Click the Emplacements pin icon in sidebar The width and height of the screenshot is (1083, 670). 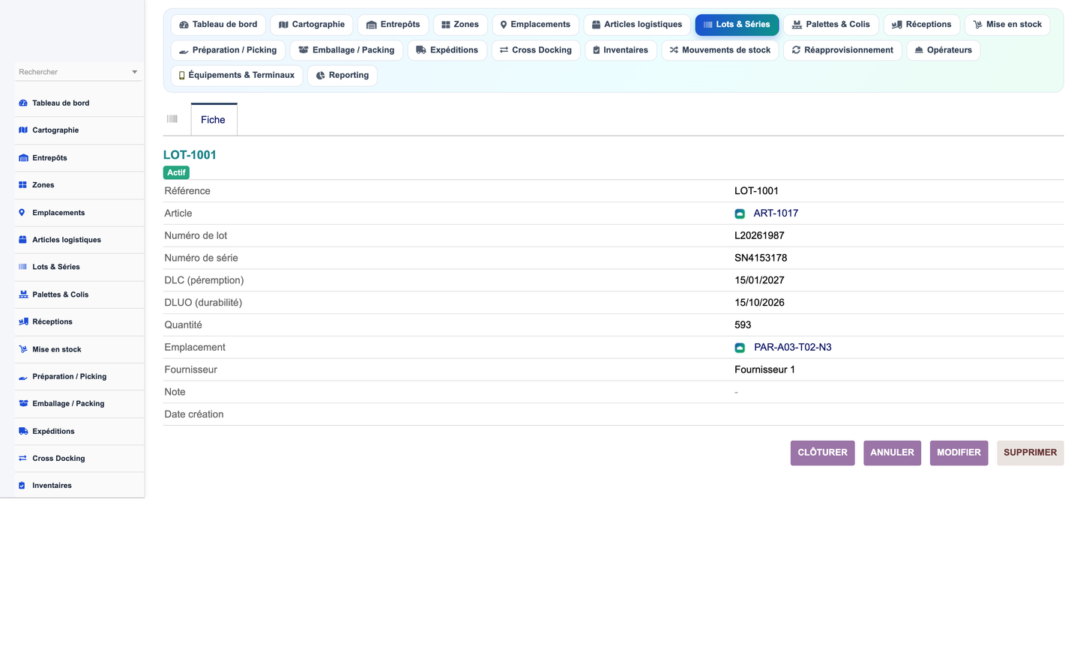pyautogui.click(x=22, y=213)
